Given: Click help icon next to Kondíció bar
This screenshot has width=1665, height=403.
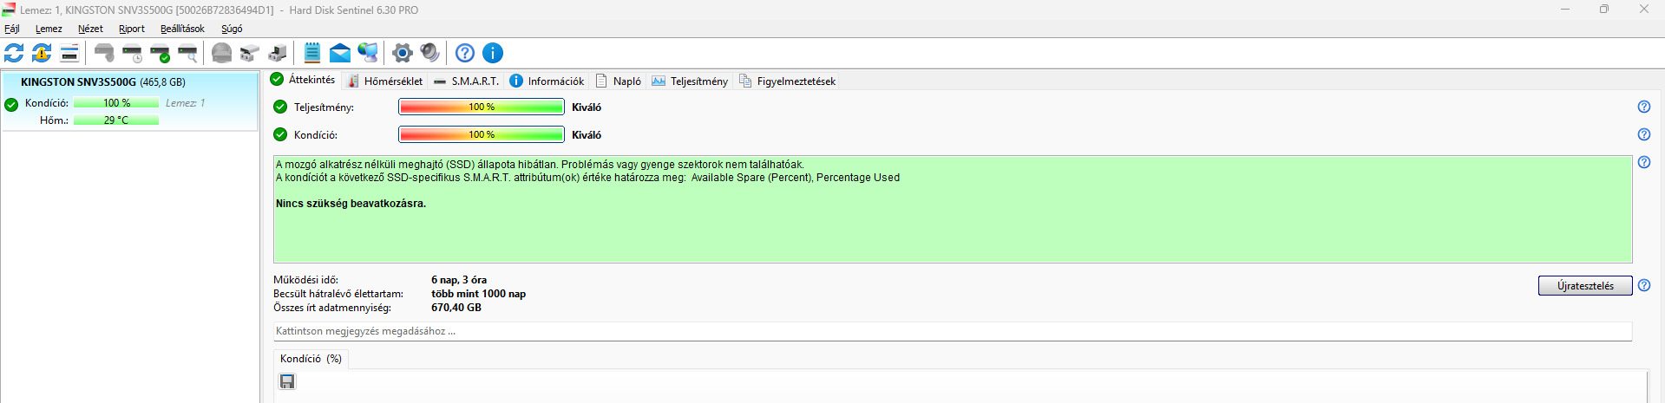Looking at the screenshot, I should 1644,134.
